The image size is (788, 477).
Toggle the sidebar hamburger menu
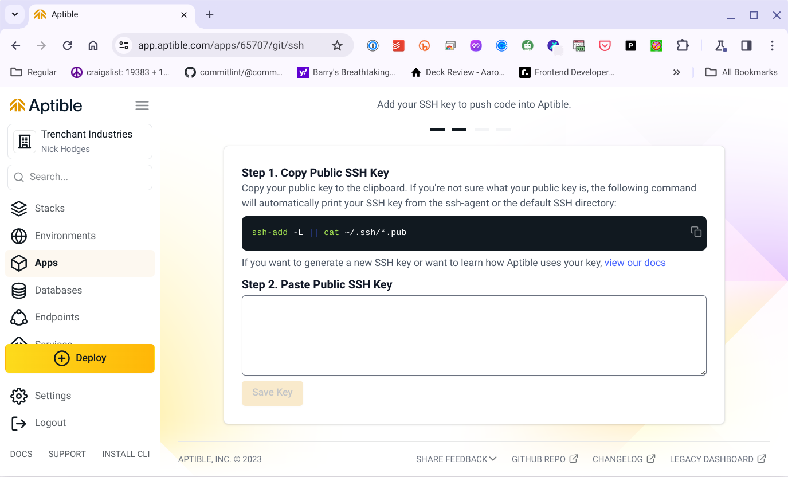pos(142,105)
